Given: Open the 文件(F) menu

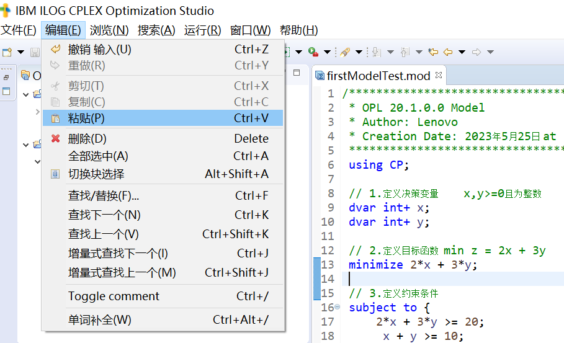Looking at the screenshot, I should (19, 30).
